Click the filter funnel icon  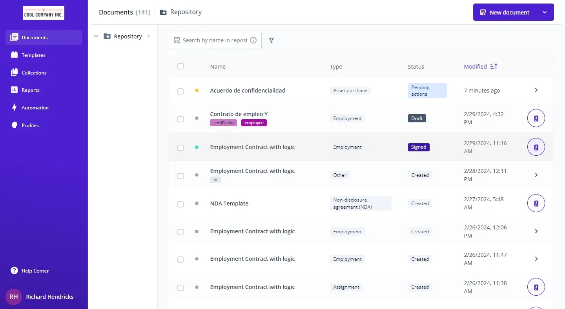[272, 40]
